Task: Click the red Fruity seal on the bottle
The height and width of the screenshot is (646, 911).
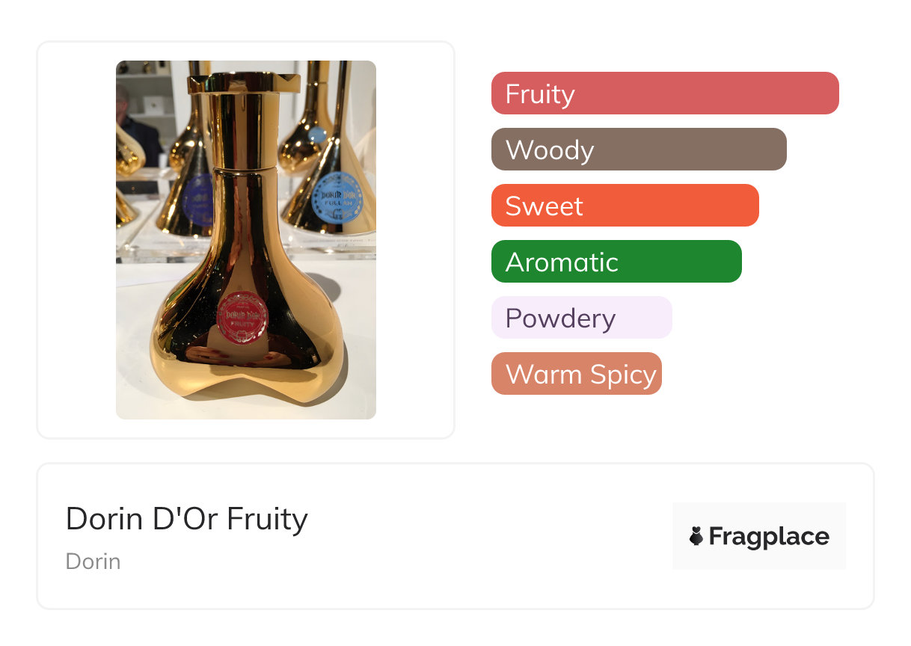Action: [x=242, y=317]
